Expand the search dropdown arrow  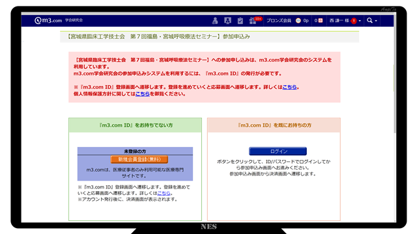point(376,21)
